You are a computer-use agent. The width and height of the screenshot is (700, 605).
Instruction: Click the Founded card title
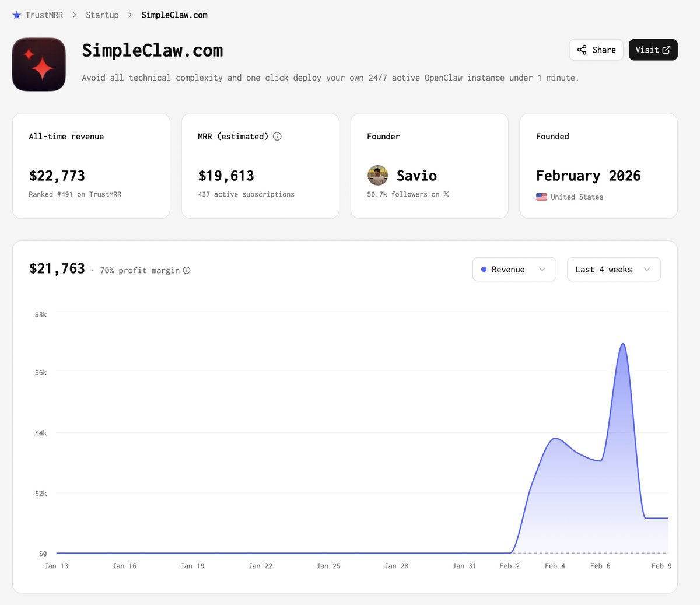552,137
